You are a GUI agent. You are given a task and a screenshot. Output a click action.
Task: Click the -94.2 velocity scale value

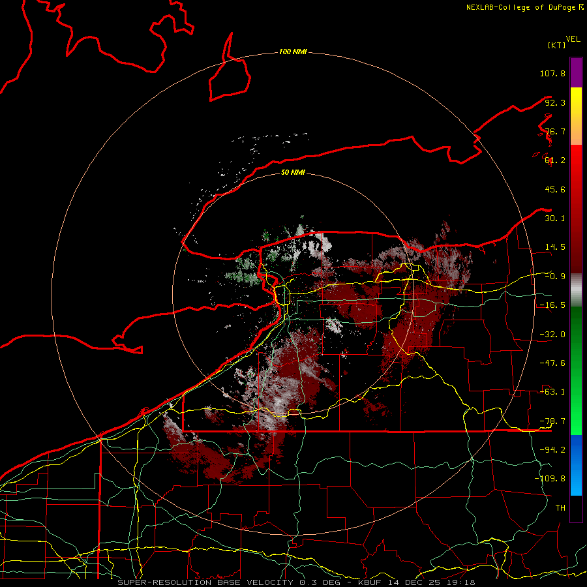(552, 450)
